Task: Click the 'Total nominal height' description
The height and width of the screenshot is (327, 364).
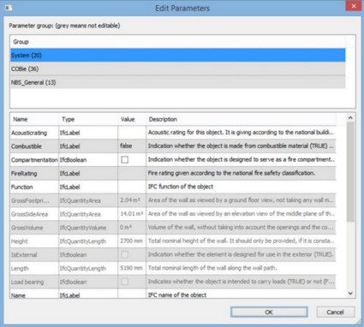Action: tap(241, 241)
